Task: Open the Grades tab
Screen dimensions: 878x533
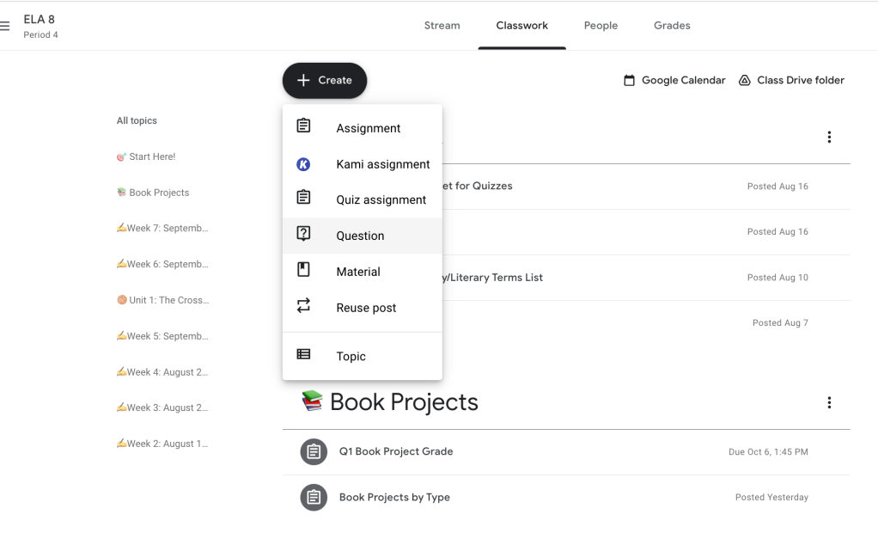Action: tap(672, 26)
